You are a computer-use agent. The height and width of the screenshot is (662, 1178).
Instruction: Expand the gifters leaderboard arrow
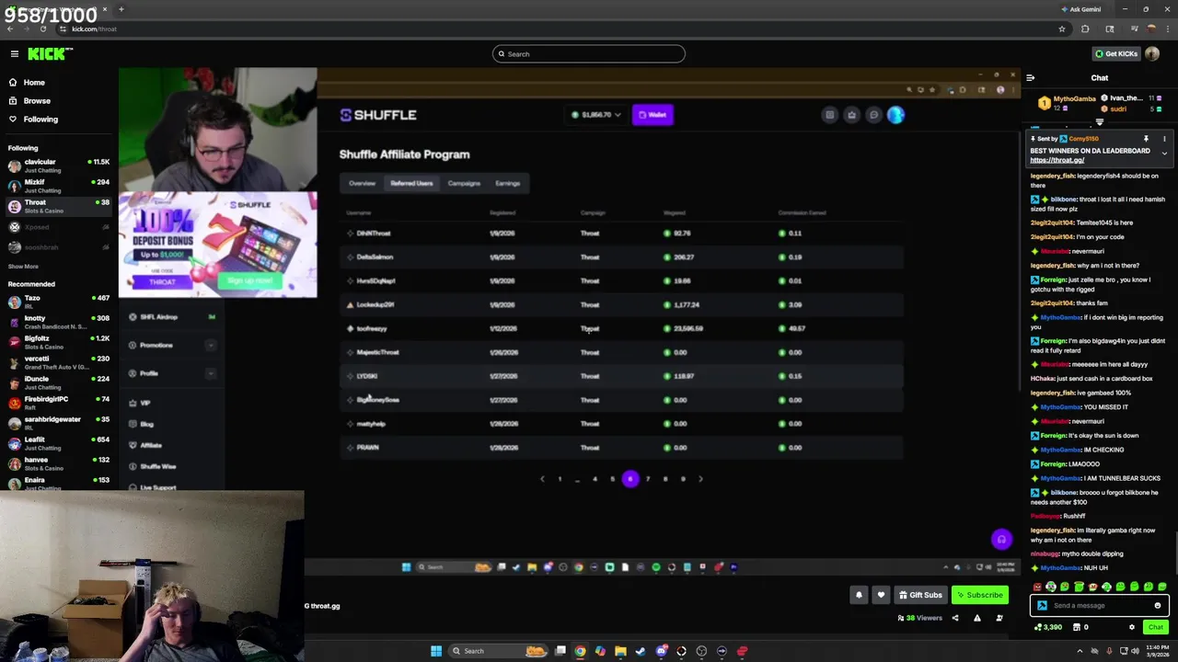pyautogui.click(x=1099, y=122)
